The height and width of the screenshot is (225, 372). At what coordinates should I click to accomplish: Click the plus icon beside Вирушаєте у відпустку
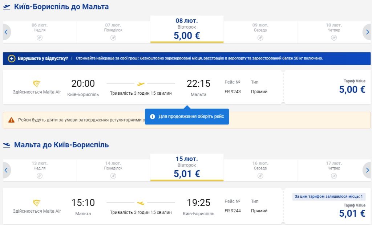12,58
